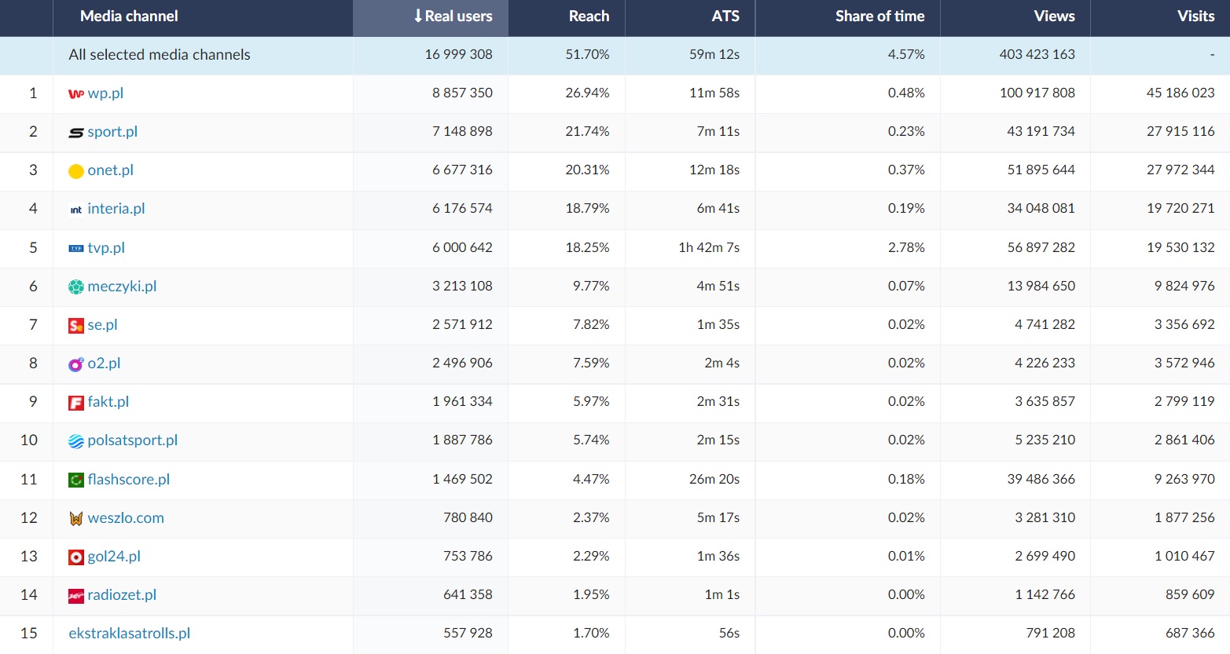
Task: Sort by Share of time header
Action: [879, 16]
